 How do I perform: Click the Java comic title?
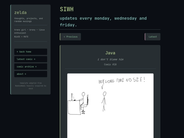tap(110, 53)
